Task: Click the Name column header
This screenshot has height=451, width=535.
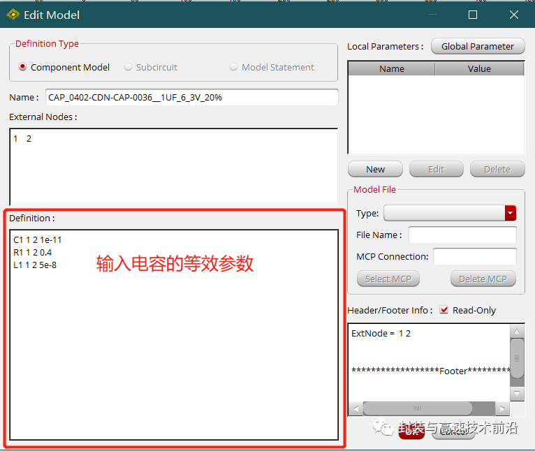Action: pos(391,68)
